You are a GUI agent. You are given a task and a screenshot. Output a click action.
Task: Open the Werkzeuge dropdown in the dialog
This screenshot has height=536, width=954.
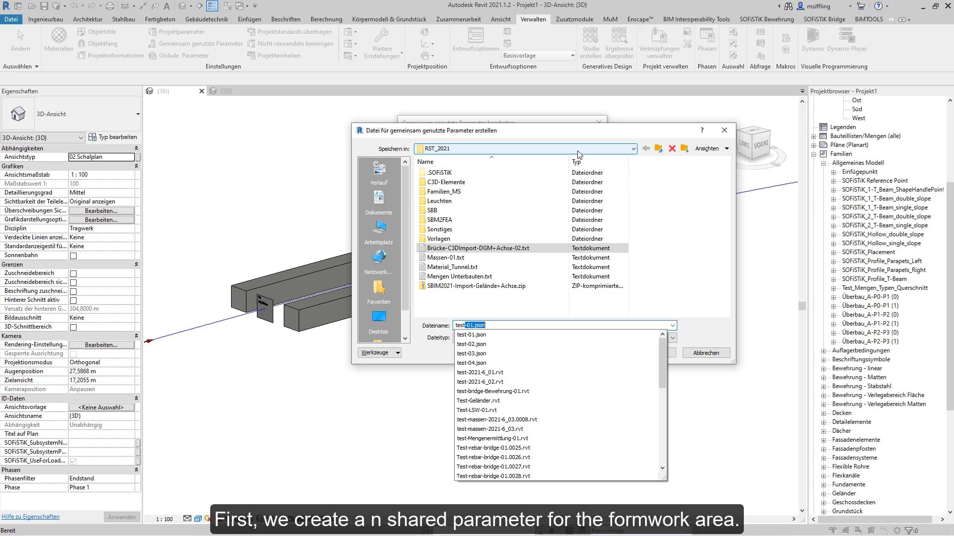(379, 352)
